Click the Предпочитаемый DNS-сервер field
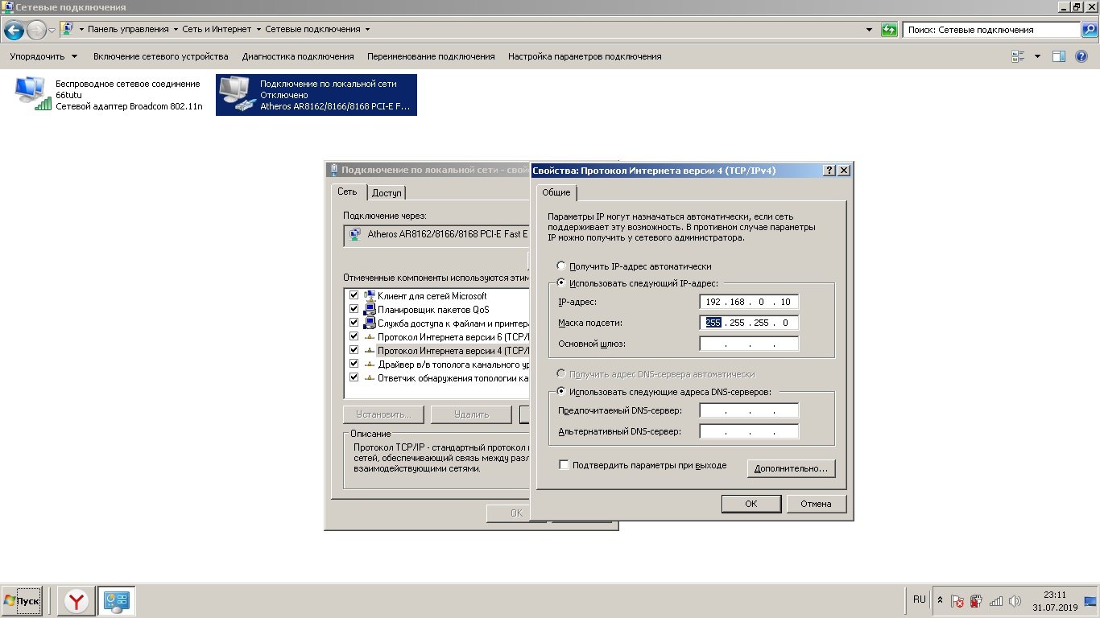Image resolution: width=1100 pixels, height=618 pixels. [749, 410]
